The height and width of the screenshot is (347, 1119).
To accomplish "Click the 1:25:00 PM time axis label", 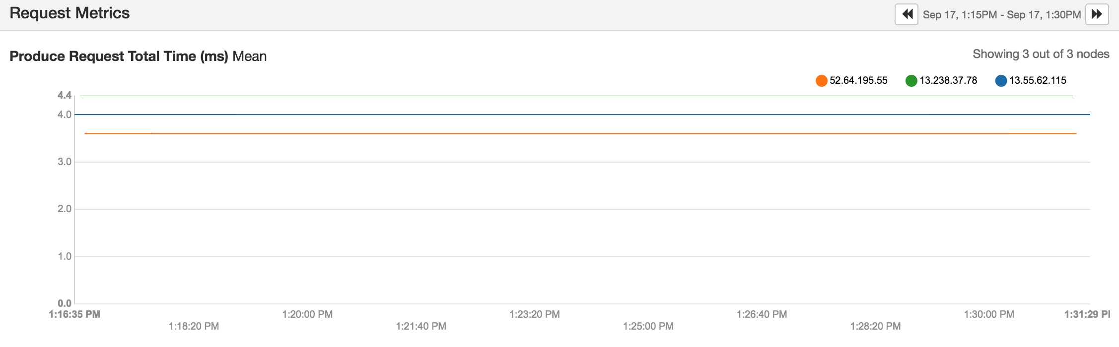I will pos(648,326).
